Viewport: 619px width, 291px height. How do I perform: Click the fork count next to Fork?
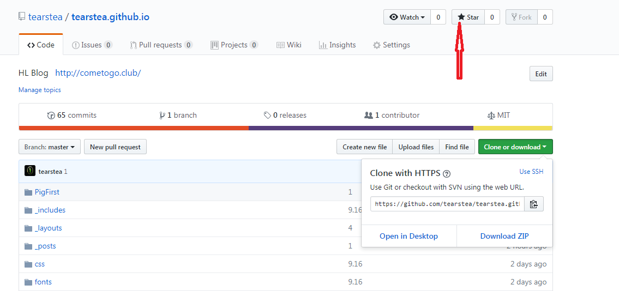[545, 17]
